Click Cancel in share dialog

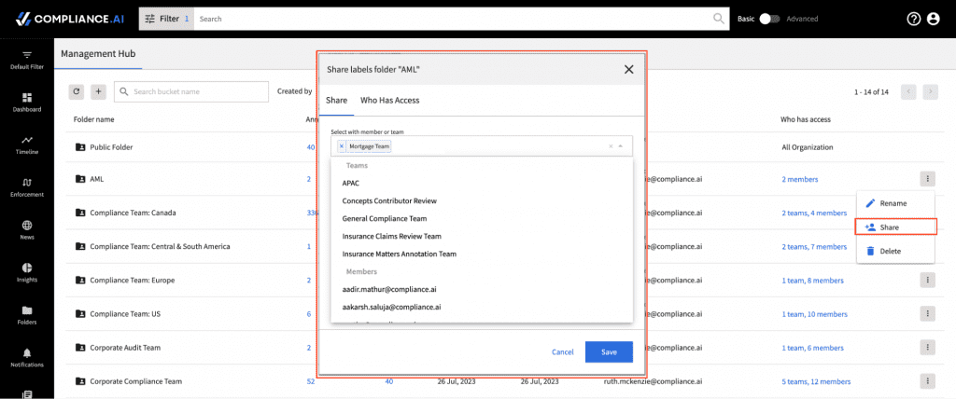[x=562, y=352]
